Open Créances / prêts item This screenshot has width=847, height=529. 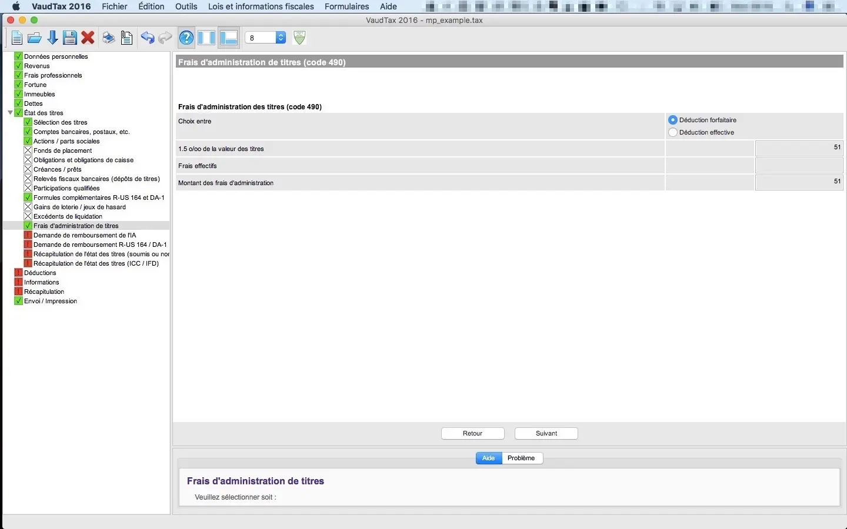click(58, 169)
